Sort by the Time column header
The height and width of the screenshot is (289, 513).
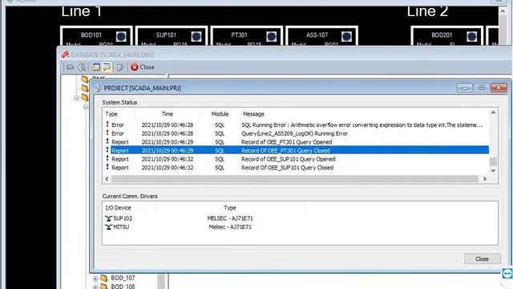[x=168, y=114]
